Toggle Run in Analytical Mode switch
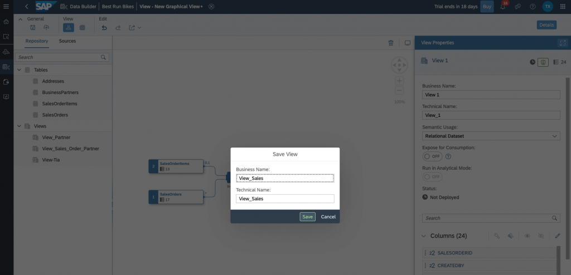 click(432, 177)
